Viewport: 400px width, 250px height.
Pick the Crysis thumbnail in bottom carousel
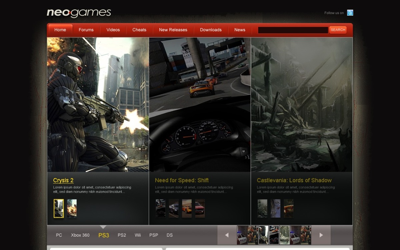click(x=263, y=235)
